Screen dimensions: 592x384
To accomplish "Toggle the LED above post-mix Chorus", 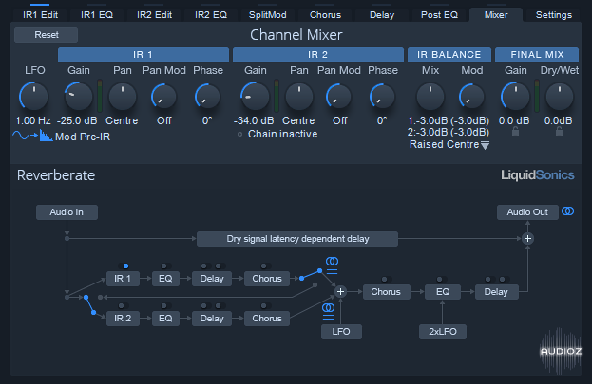I will tap(386, 280).
